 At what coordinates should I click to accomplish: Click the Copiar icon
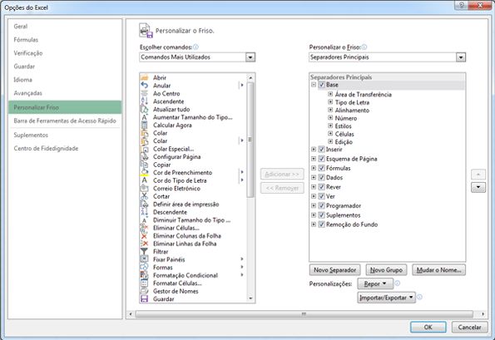[144, 165]
